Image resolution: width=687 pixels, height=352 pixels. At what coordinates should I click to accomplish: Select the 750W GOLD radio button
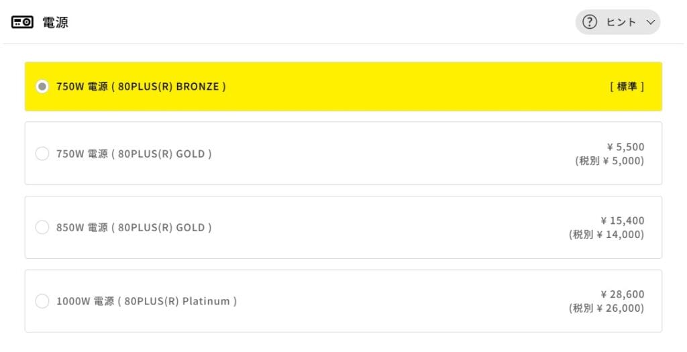click(42, 154)
